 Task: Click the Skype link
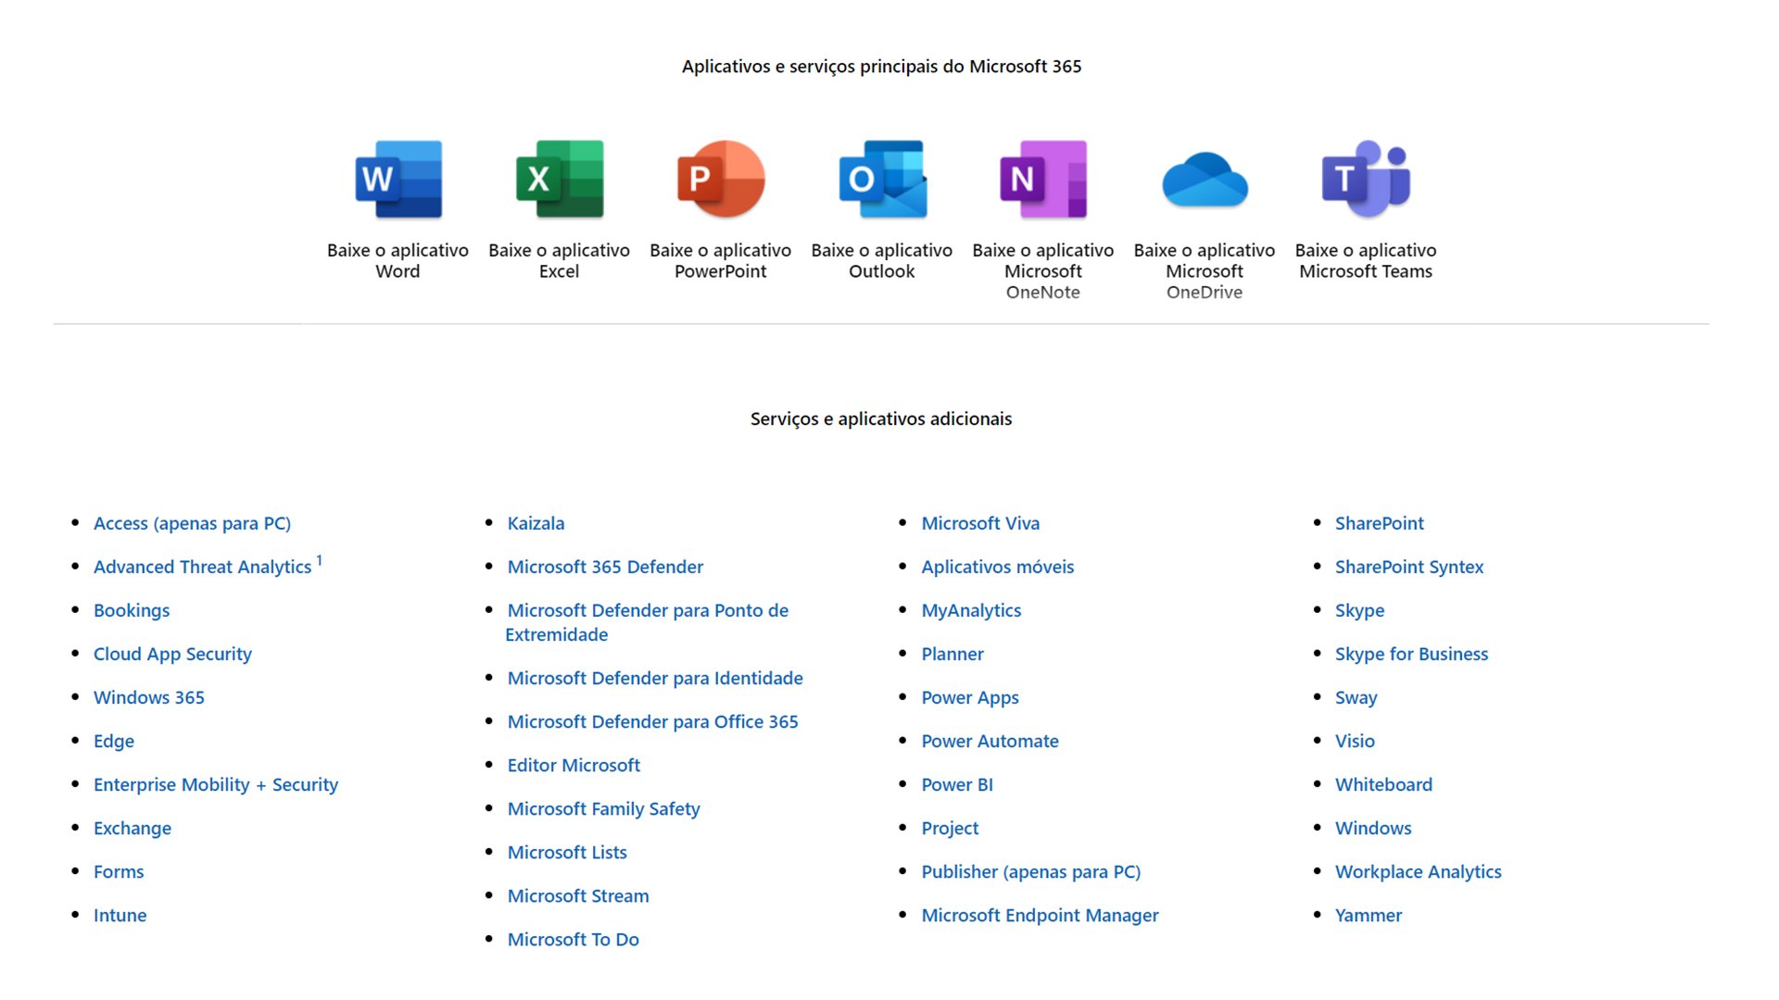[1359, 610]
